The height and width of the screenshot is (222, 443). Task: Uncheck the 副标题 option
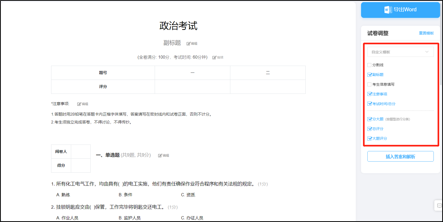pos(369,75)
